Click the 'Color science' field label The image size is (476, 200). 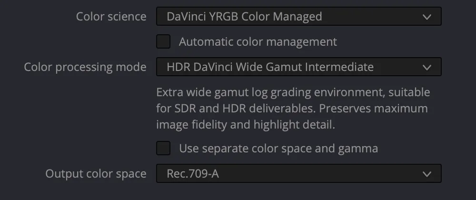click(x=111, y=17)
